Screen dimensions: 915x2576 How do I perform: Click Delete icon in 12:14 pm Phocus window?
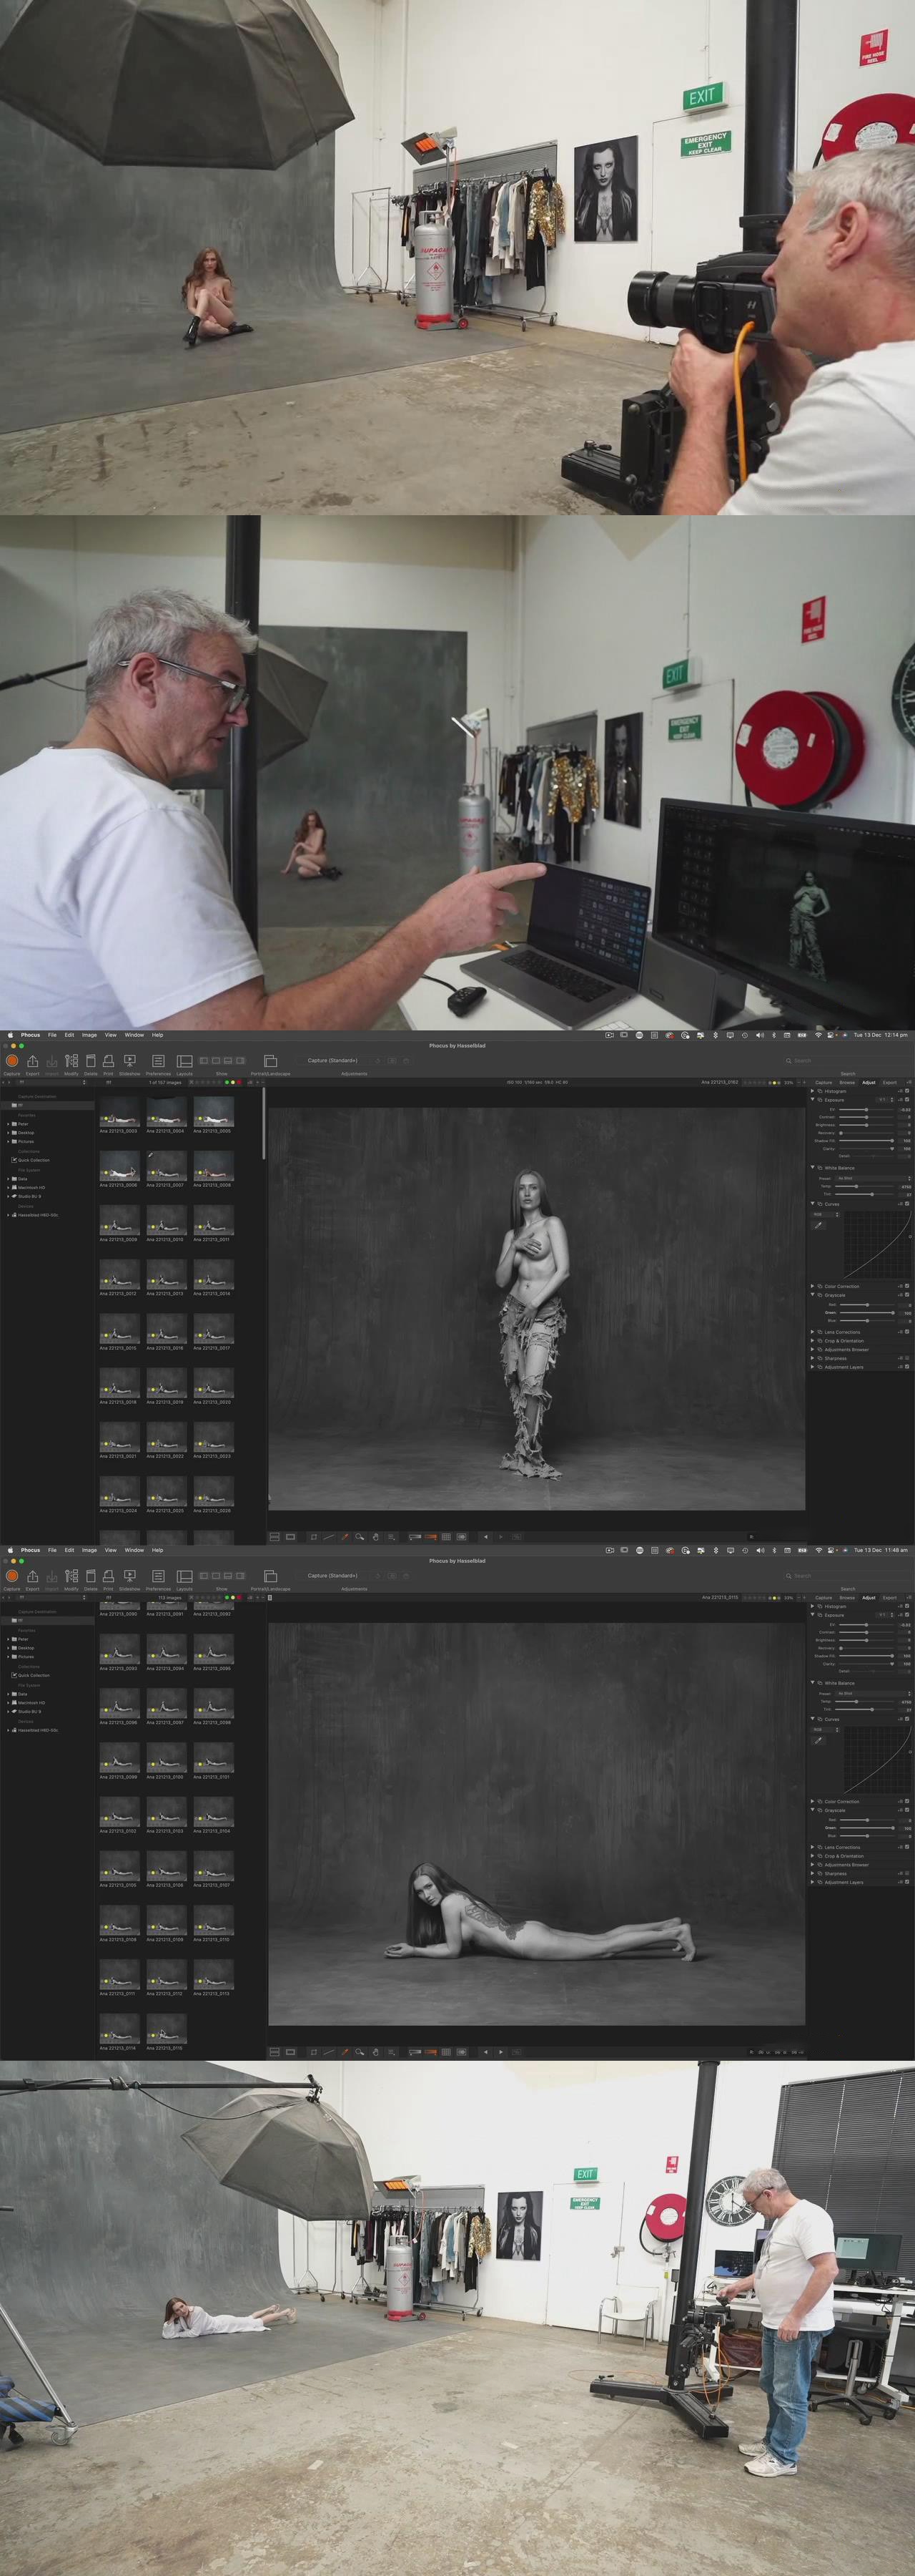click(90, 1060)
